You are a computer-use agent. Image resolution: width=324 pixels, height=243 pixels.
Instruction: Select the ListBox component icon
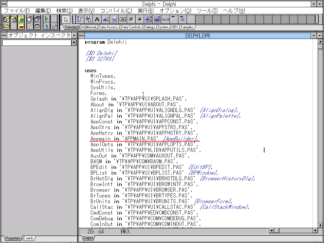pos(149,19)
